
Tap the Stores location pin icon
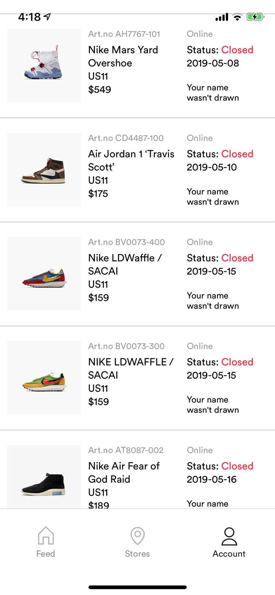(137, 535)
